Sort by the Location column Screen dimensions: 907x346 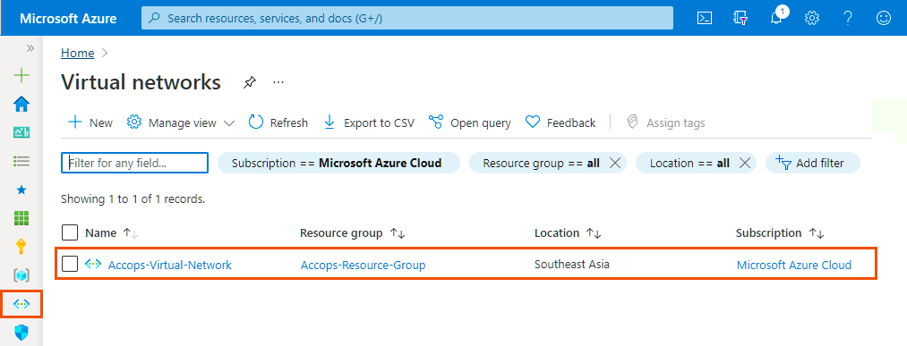tap(568, 232)
